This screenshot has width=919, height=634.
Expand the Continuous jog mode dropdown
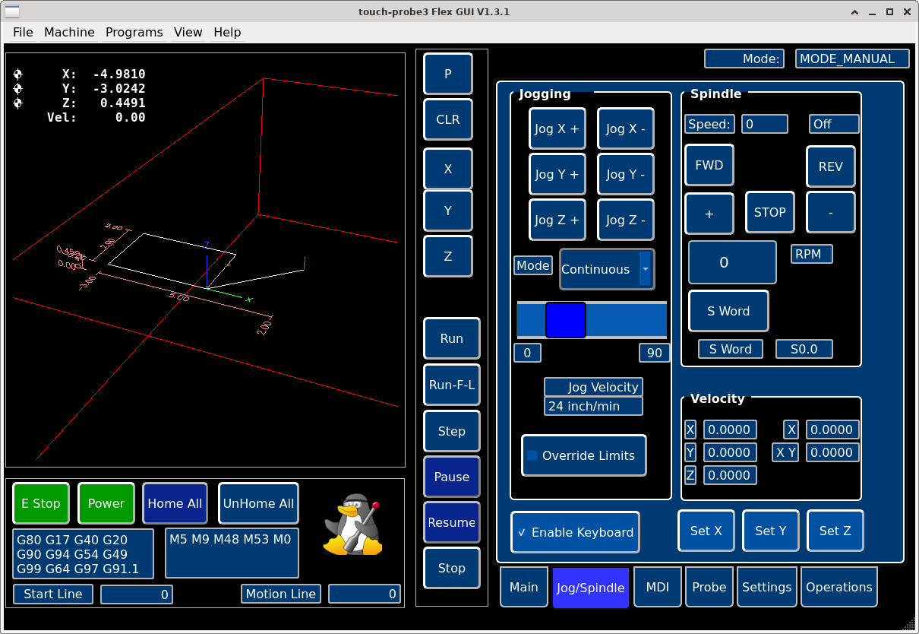click(645, 269)
